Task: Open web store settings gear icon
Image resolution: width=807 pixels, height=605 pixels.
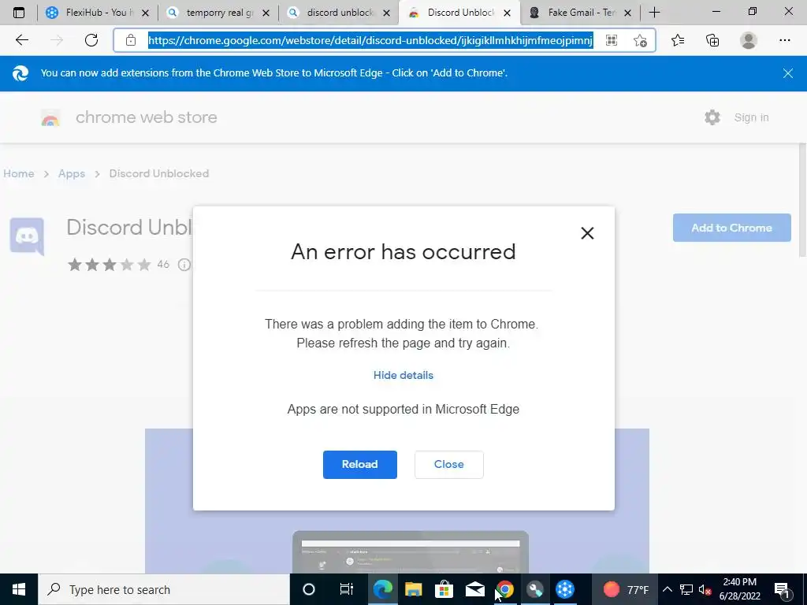Action: coord(712,117)
